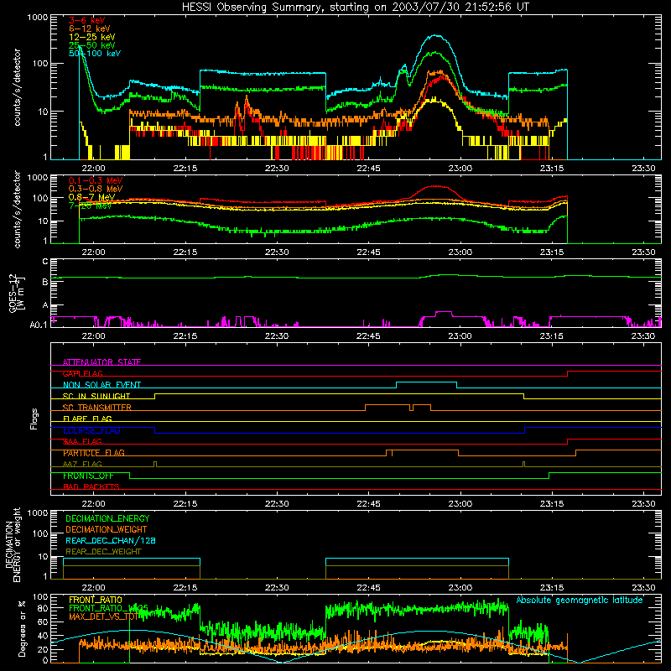The image size is (671, 671).
Task: Select the ATTENUATOR_STATE flag label
Action: point(101,362)
